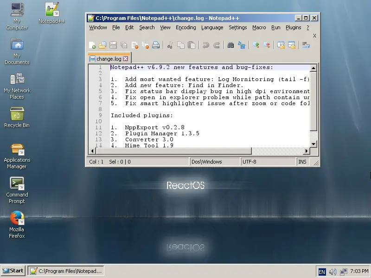Screen dimensions: 371x278
Task: Toggle synchronize horizontal scrolling icon
Action: click(292, 45)
